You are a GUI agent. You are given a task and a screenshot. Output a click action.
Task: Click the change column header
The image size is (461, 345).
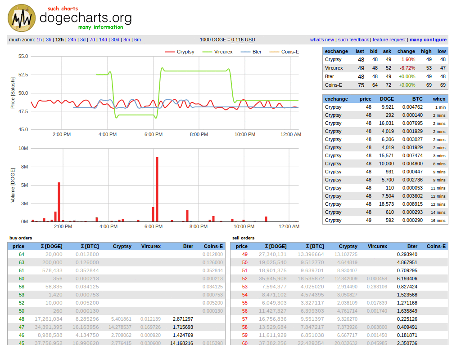point(406,51)
